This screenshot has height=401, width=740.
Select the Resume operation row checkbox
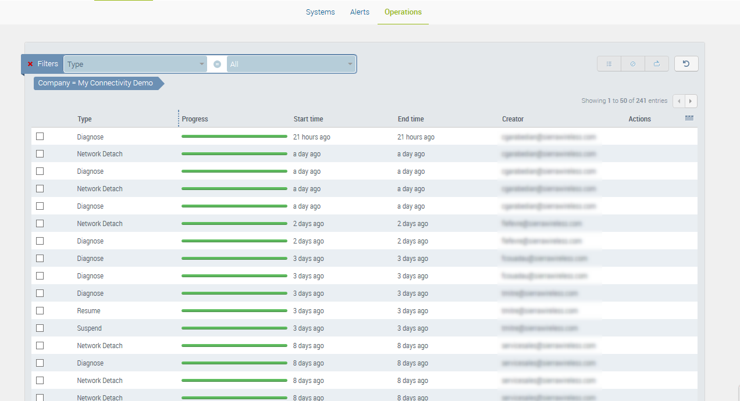click(40, 311)
